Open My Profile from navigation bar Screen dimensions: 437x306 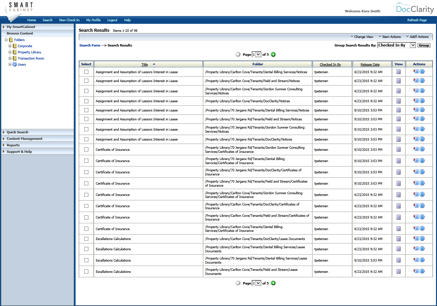click(93, 20)
